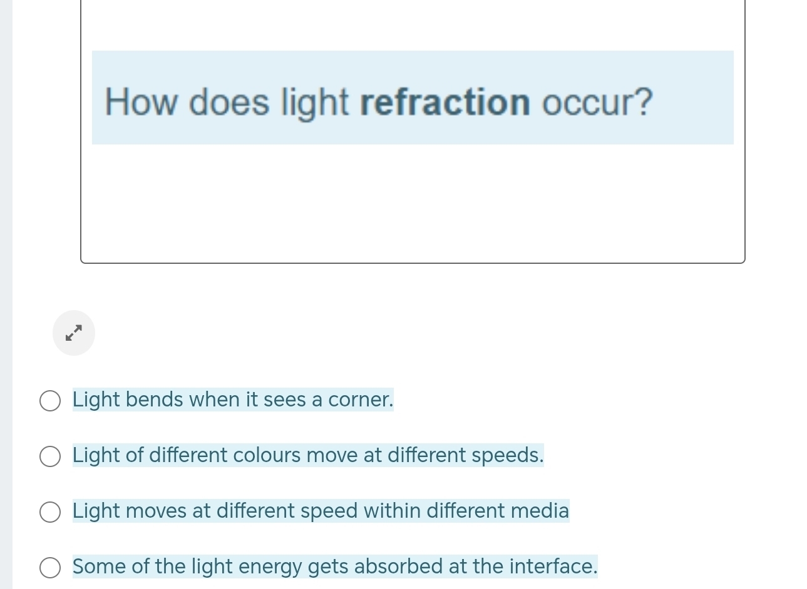Click the word 'media' in the third option
This screenshot has width=807, height=589.
[540, 511]
